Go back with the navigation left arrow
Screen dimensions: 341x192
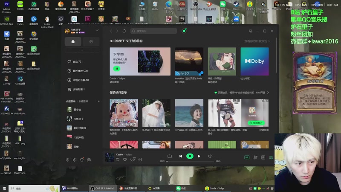[x=111, y=31]
